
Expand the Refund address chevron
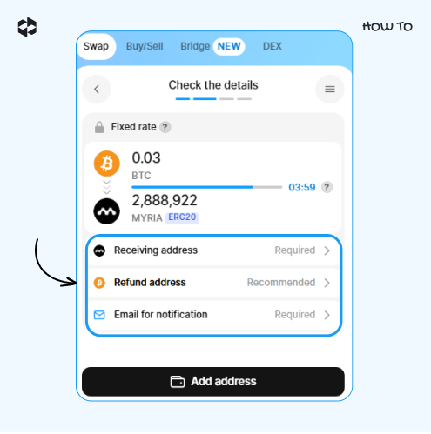click(327, 283)
